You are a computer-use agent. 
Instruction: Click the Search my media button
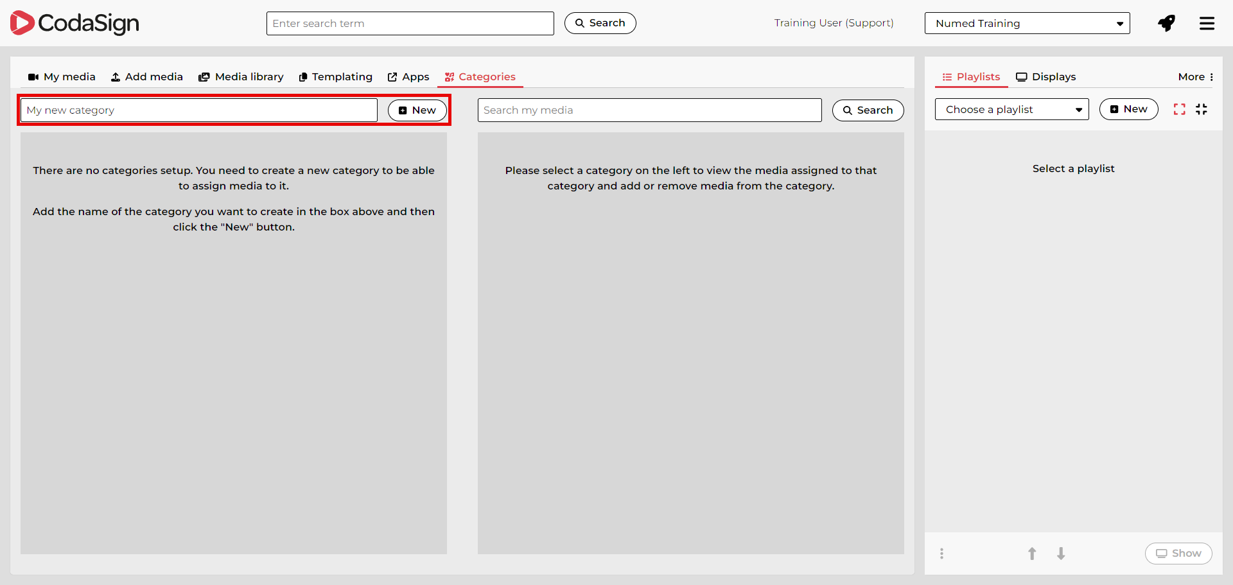[868, 110]
